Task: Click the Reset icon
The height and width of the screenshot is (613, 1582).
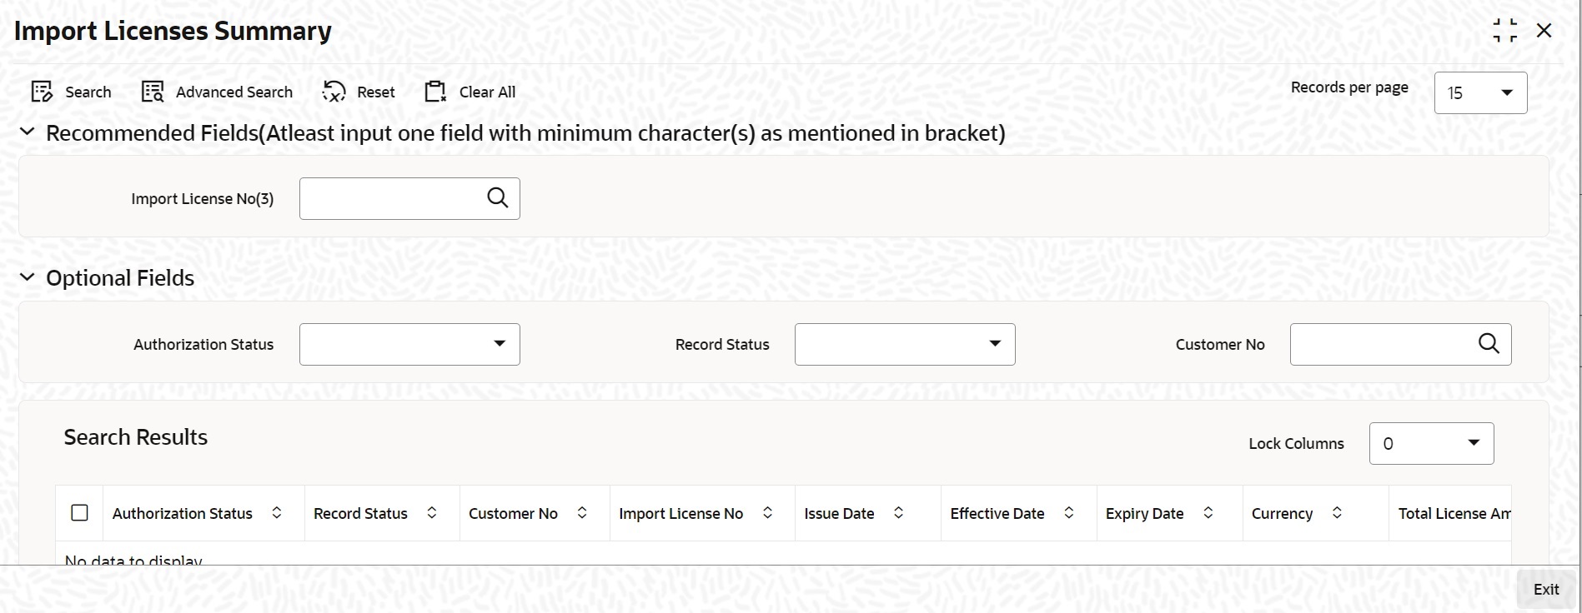Action: tap(334, 92)
